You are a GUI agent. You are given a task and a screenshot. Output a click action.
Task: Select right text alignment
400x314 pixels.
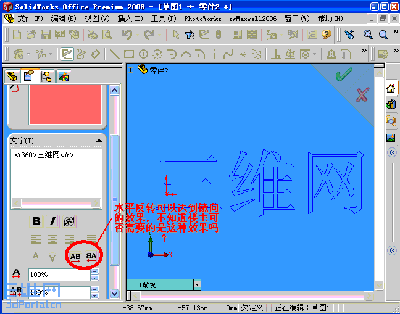(x=69, y=239)
